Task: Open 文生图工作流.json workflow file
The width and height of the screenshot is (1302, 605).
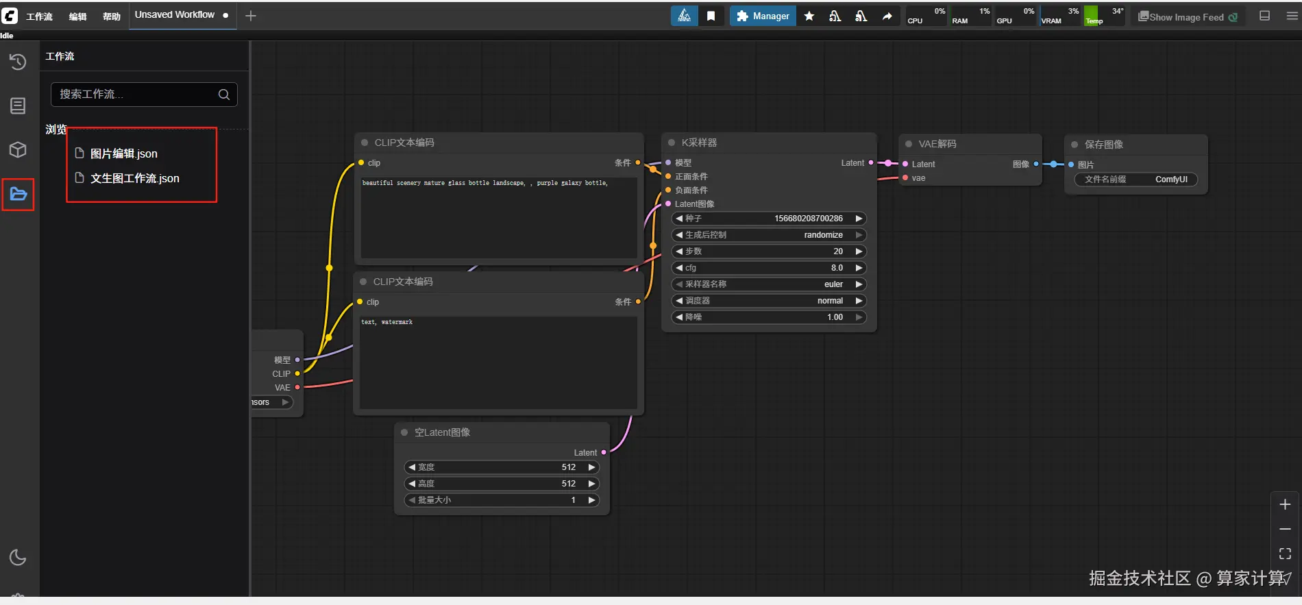Action: pos(134,178)
